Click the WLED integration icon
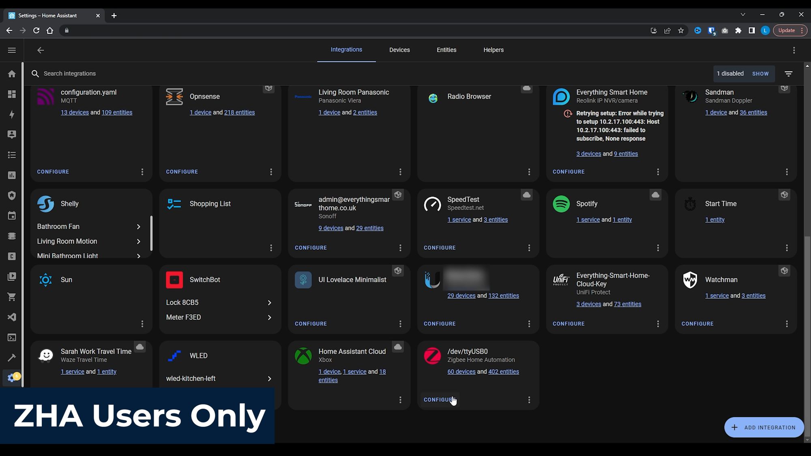Screen dimensions: 811x456 [x=174, y=355]
